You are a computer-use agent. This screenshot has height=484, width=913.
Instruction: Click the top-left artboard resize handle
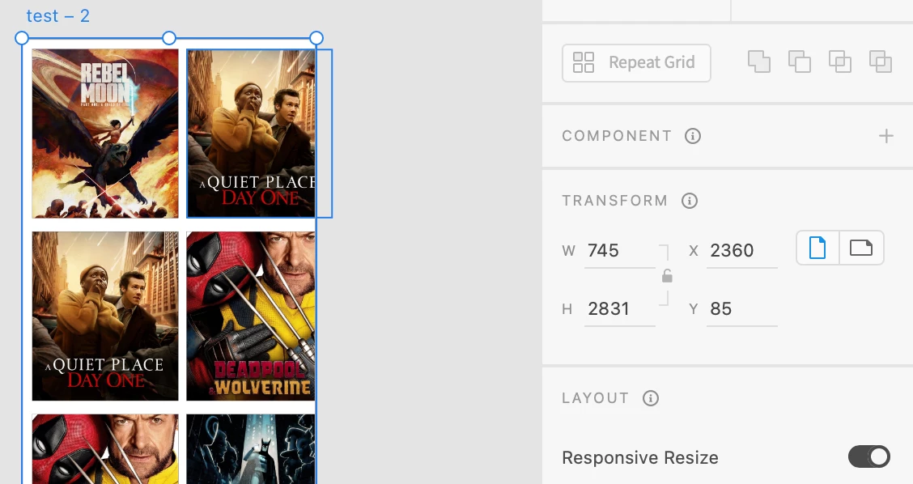click(x=22, y=38)
